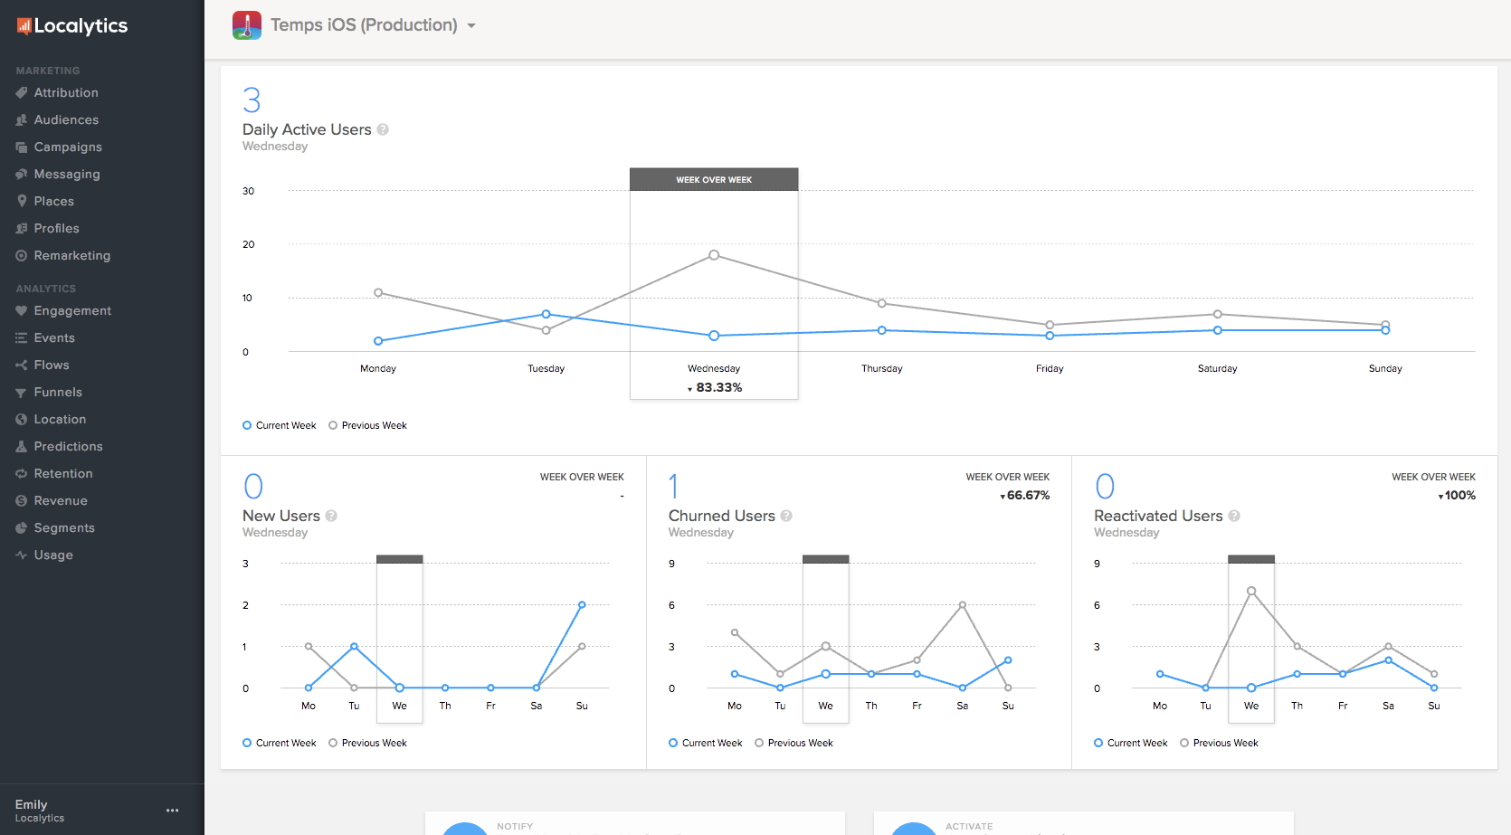Click the Localytics logo
1511x835 pixels.
point(72,26)
